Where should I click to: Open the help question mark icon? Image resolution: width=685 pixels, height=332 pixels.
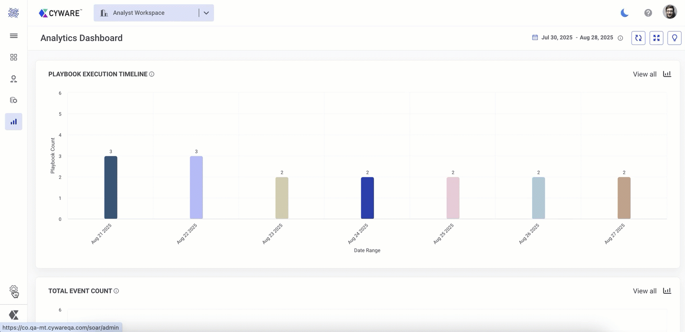click(648, 13)
